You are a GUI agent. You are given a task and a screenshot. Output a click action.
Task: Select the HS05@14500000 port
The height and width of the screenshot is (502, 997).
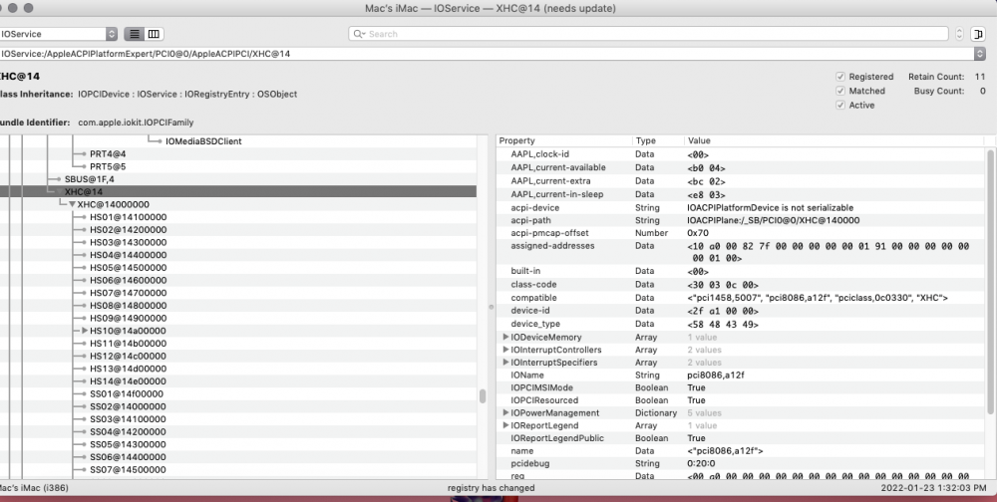click(x=128, y=268)
